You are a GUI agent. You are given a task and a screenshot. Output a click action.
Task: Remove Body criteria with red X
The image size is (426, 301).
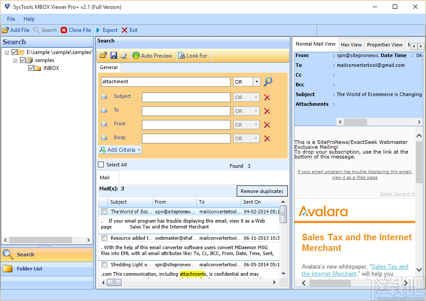coord(267,139)
